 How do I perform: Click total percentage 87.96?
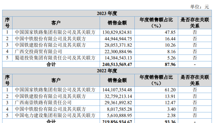click(x=170, y=64)
